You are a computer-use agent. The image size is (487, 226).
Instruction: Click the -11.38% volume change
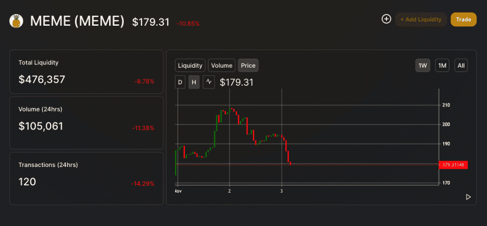tap(143, 128)
